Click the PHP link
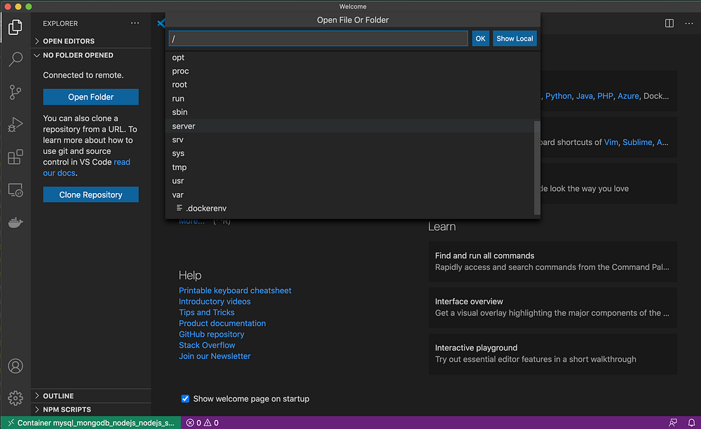 [x=606, y=96]
